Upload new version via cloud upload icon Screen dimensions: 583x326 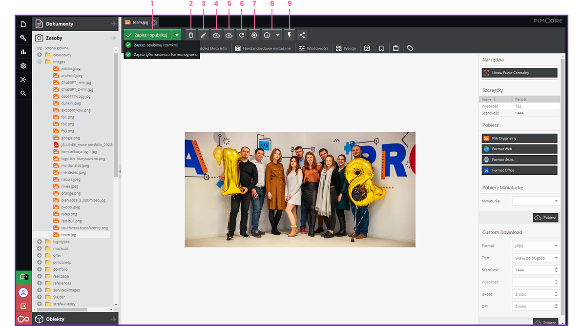[x=216, y=35]
